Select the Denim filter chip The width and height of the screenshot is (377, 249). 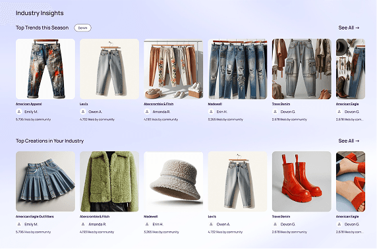coord(82,28)
